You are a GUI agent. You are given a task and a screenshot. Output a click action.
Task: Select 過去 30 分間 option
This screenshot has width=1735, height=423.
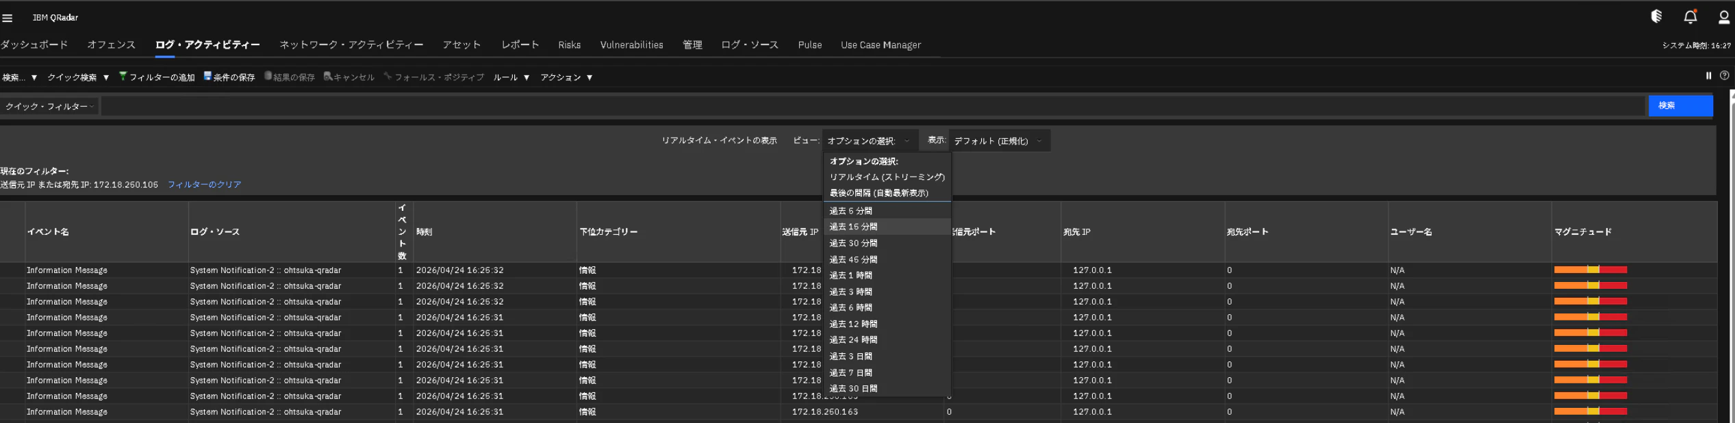[x=887, y=243]
